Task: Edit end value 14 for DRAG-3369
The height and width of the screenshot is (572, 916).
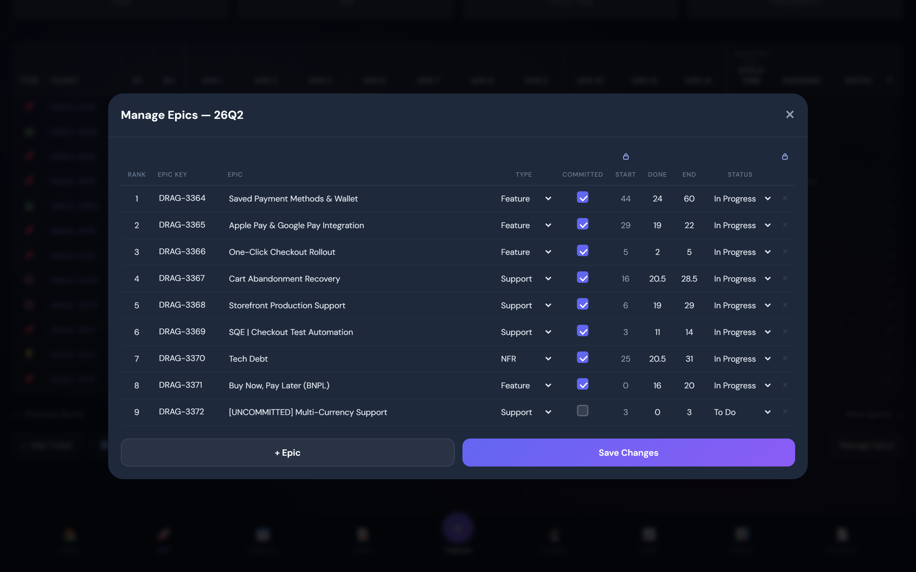Action: coord(689,332)
